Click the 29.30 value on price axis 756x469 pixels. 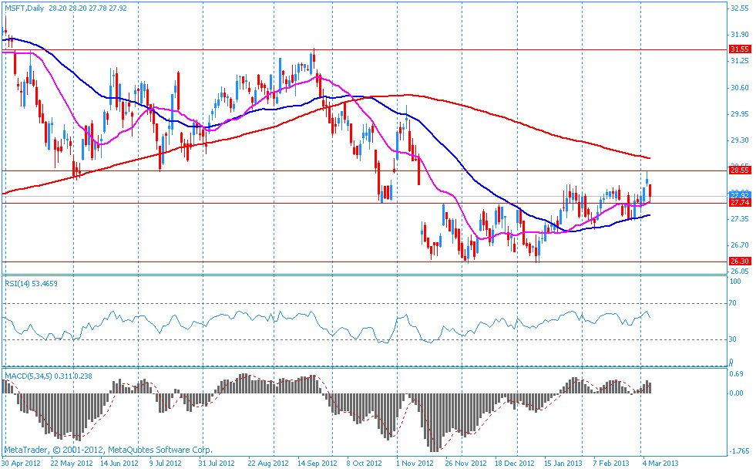(739, 140)
